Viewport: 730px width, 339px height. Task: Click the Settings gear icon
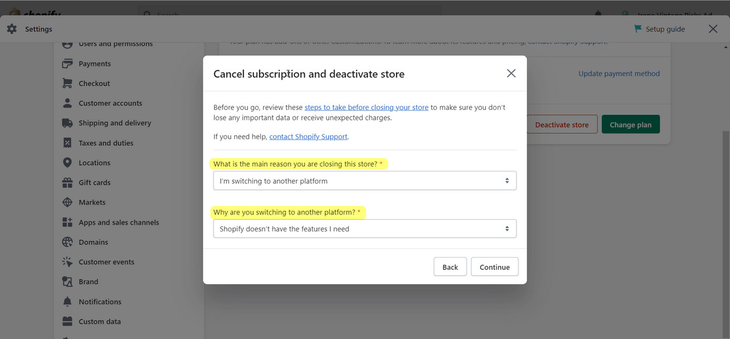tap(12, 29)
